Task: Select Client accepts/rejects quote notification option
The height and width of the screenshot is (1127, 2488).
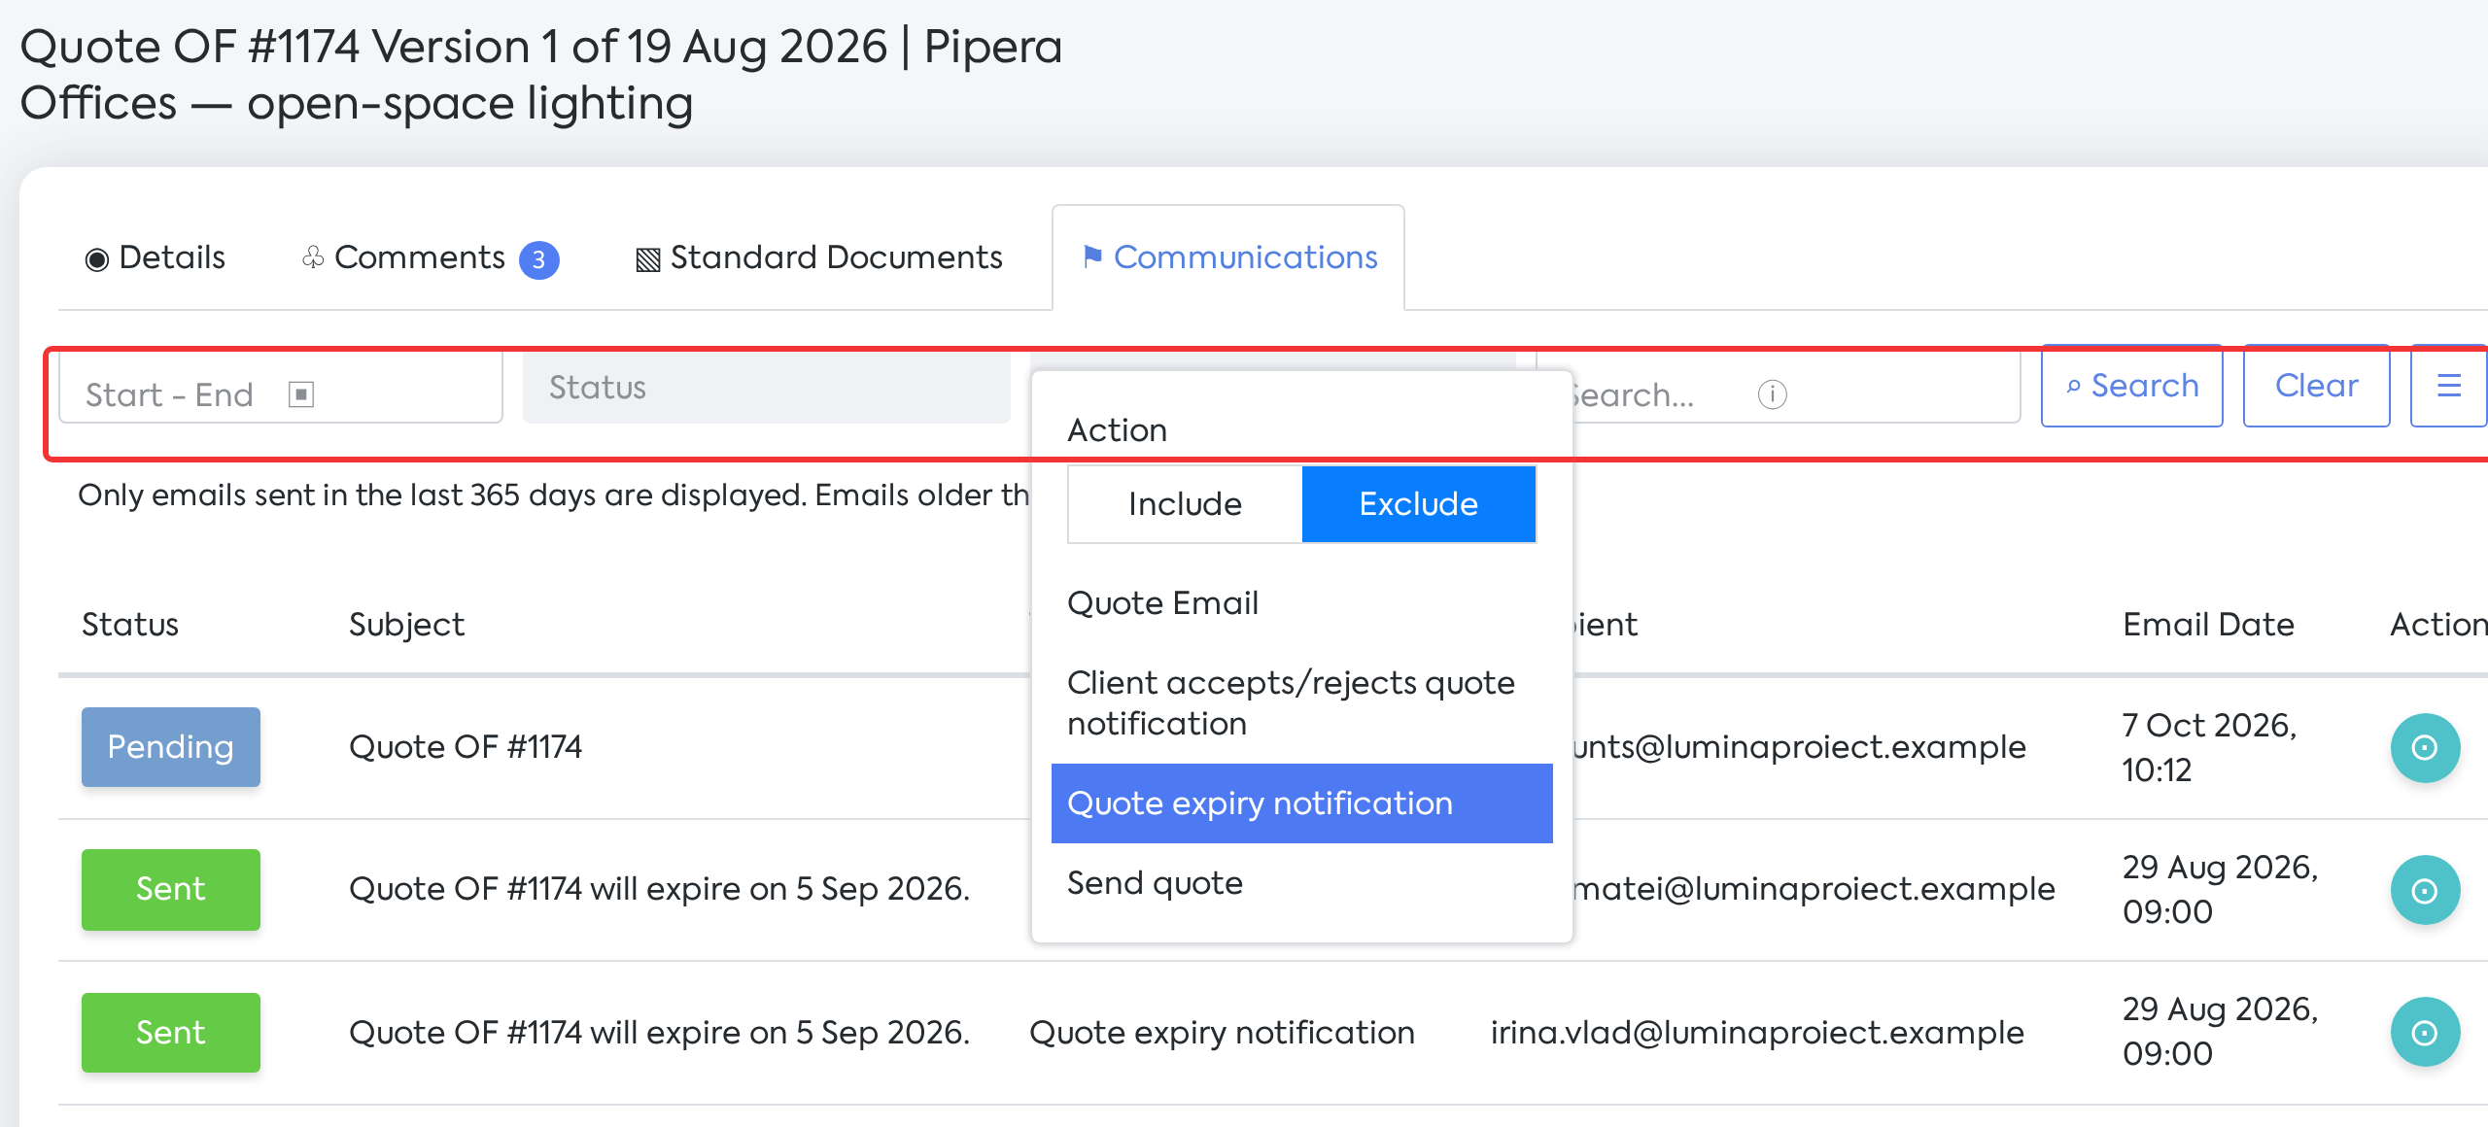Action: (x=1301, y=703)
